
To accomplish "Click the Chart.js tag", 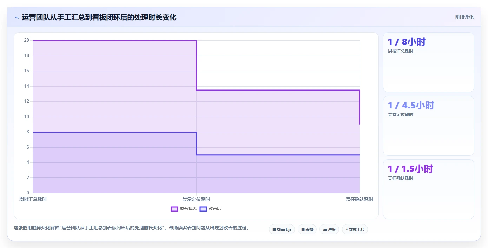I will pyautogui.click(x=282, y=229).
